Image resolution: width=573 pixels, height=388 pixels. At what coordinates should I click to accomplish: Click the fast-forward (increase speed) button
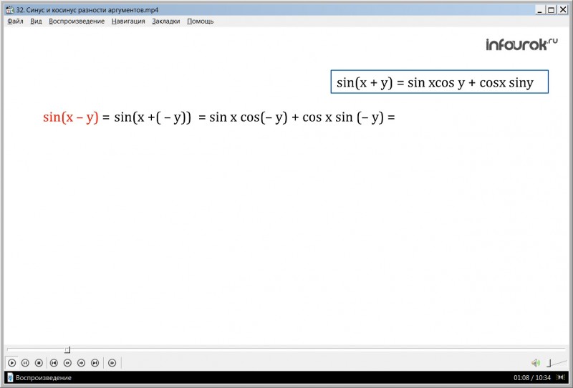81,363
